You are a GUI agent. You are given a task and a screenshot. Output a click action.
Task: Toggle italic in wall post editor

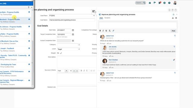(x=103, y=31)
